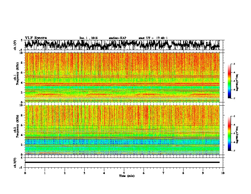Click the ch.2 colorbar "log(PSD)" label
This screenshot has width=251, height=194.
click(237, 135)
